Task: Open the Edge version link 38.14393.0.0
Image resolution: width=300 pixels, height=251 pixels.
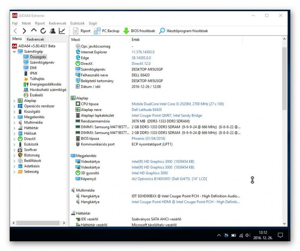Action: click(x=141, y=58)
